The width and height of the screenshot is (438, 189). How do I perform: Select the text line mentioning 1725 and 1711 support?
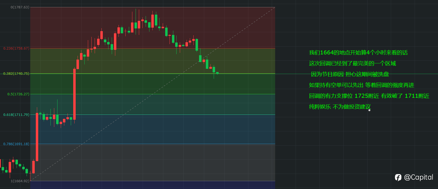pos(369,96)
